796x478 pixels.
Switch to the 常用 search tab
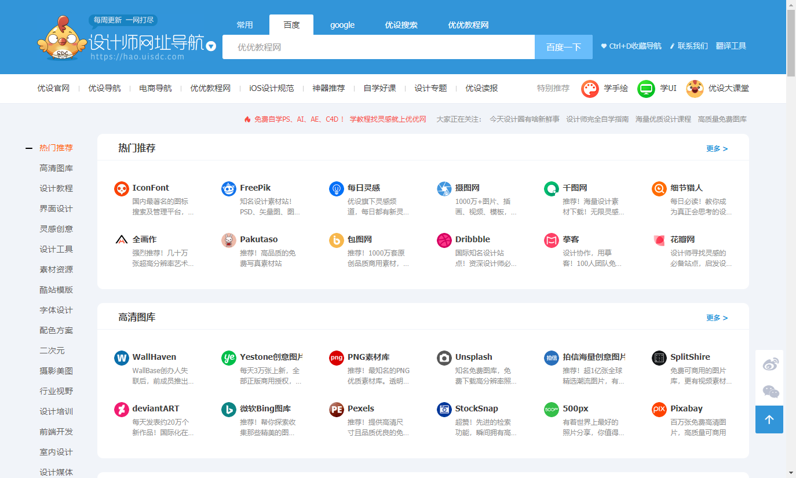click(x=245, y=25)
